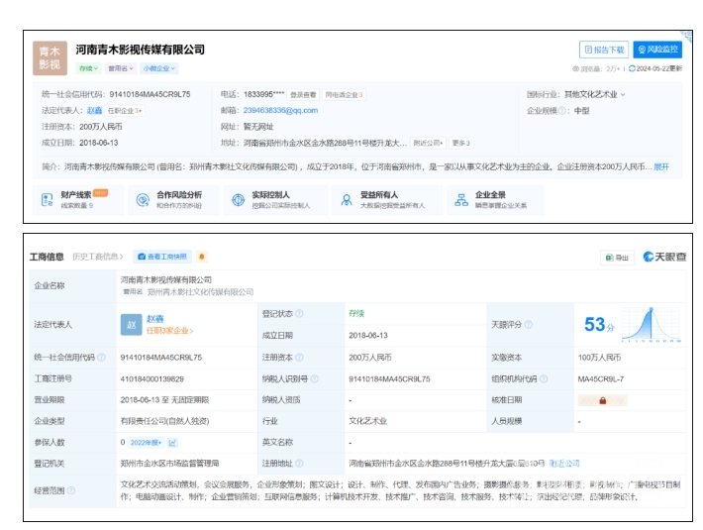Viewport: 703px width, 530px height.
Task: Click 天眼查 logo
Action: point(664,257)
